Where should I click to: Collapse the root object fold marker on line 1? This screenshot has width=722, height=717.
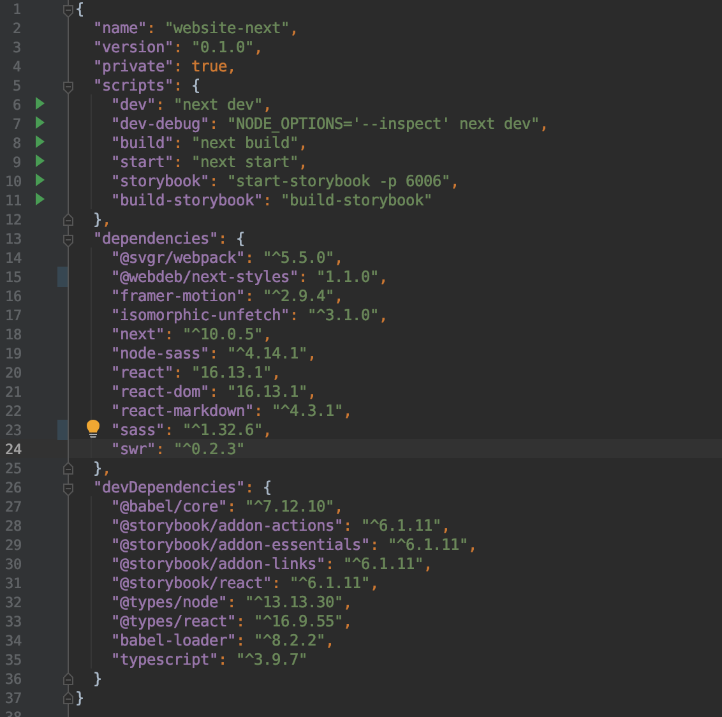coord(68,10)
